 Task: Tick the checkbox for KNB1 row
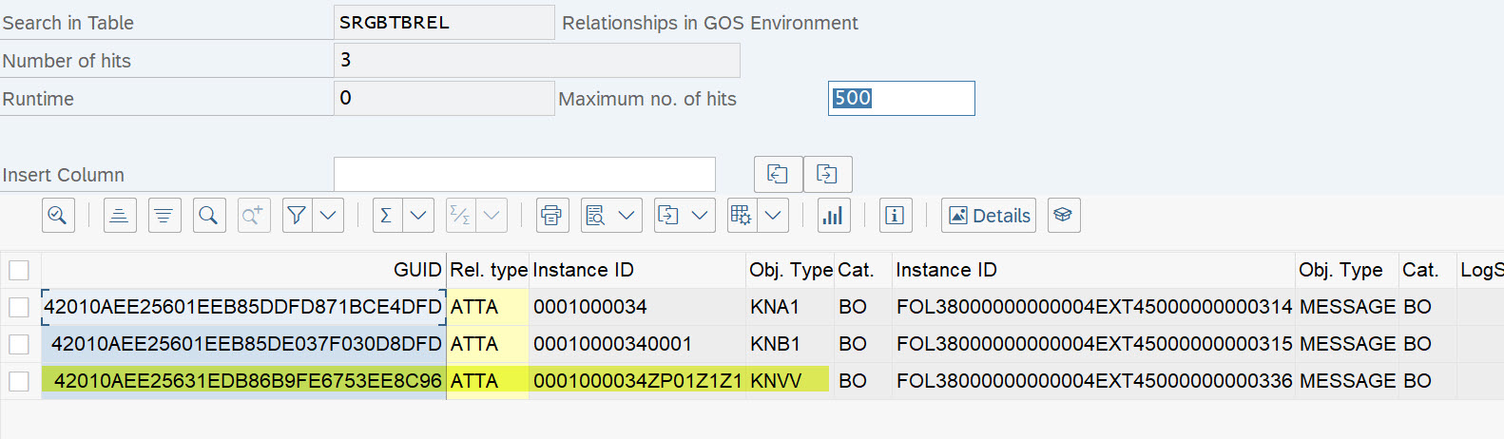point(19,344)
